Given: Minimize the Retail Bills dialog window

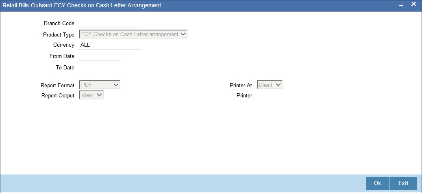Looking at the screenshot, I should click(401, 5).
